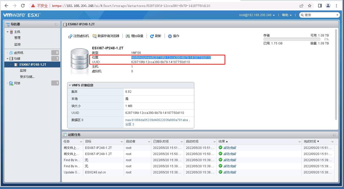The width and height of the screenshot is (344, 189).
Task: Minimize the navigator panel icon
Action: (56, 24)
